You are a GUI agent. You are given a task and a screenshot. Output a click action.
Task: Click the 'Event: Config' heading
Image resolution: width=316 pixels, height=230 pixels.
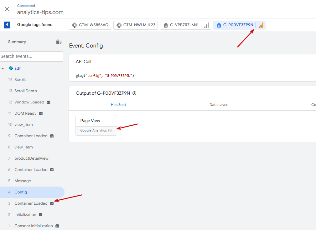pos(86,46)
